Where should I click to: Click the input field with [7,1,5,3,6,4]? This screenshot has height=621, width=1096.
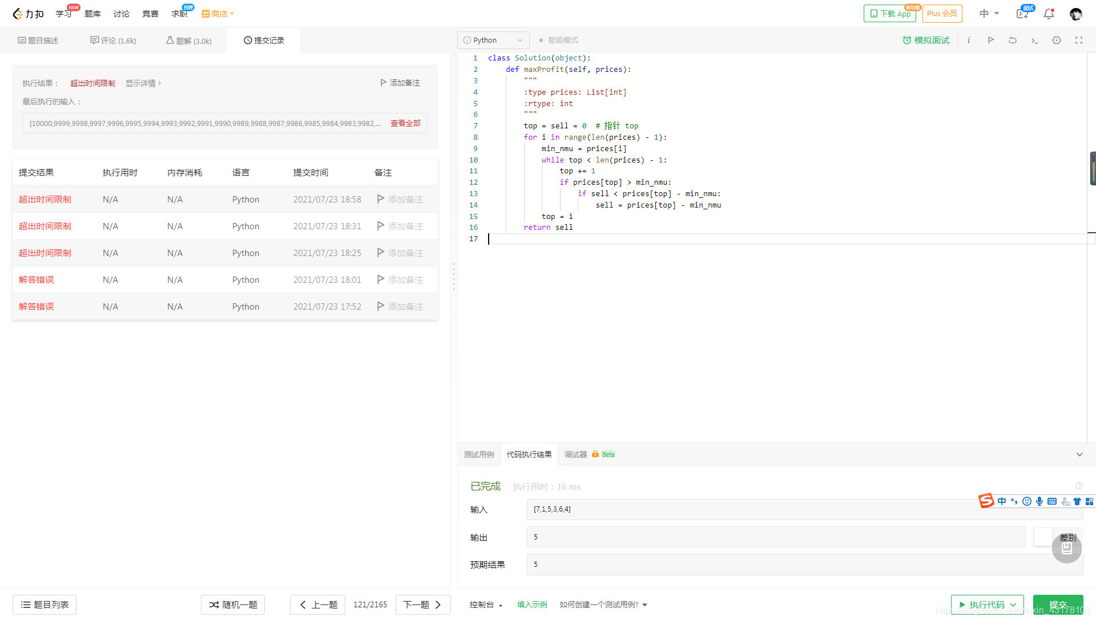[x=805, y=510]
